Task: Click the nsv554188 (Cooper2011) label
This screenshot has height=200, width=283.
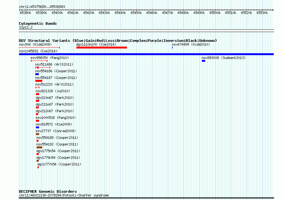Action: [57, 138]
